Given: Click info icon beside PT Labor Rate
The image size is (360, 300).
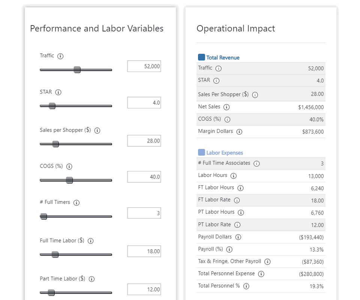Looking at the screenshot, I should pos(237,225).
